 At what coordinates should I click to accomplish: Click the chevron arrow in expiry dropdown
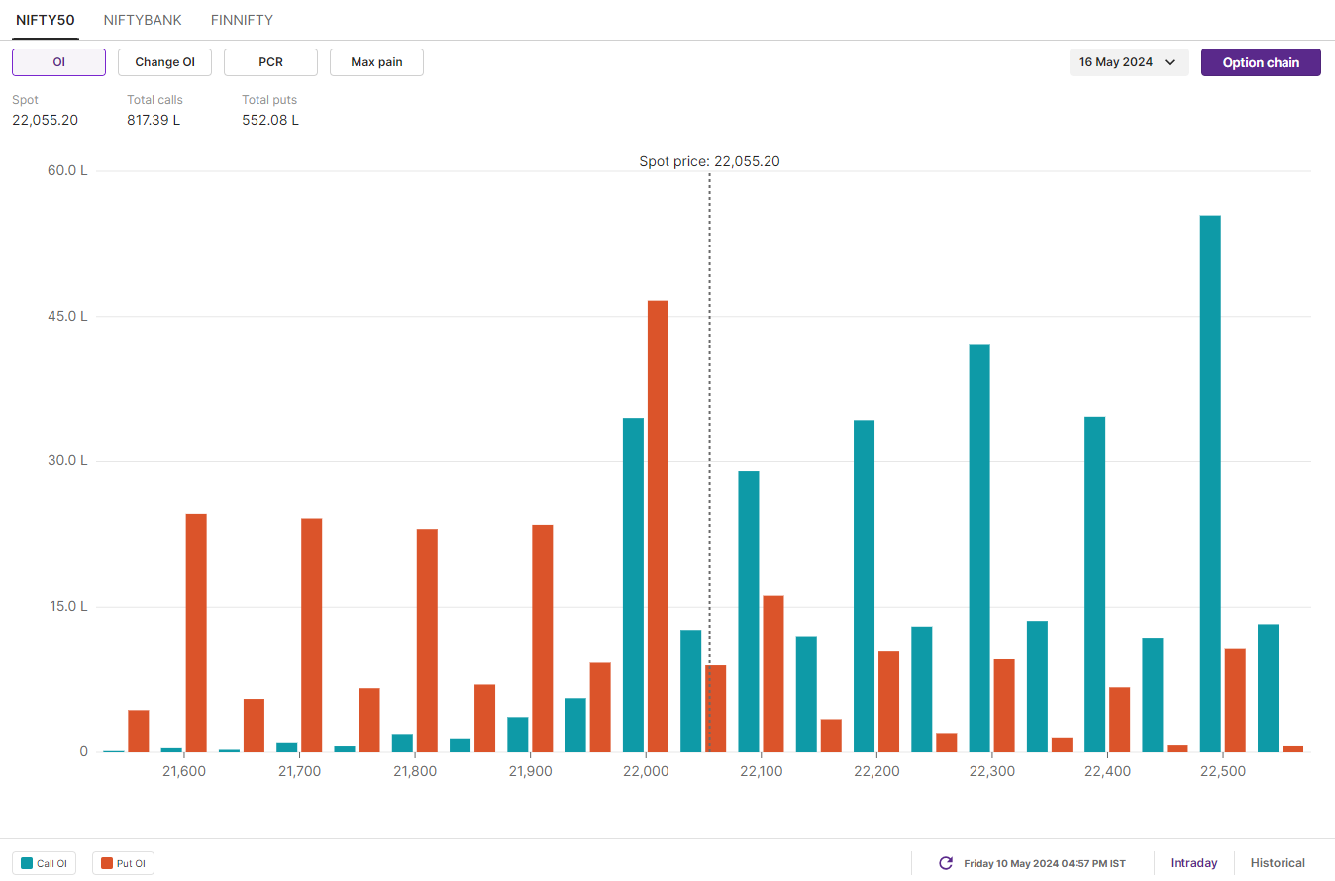click(x=1170, y=62)
